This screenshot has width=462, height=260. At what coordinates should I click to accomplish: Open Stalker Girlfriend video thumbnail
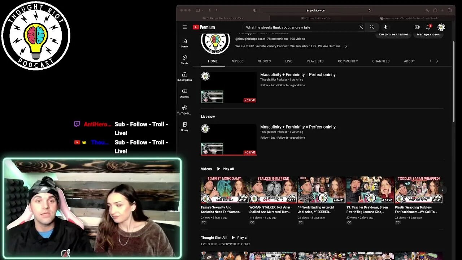273,190
